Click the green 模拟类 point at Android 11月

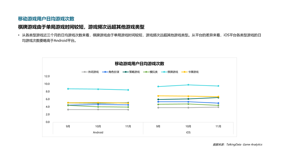click(x=128, y=107)
